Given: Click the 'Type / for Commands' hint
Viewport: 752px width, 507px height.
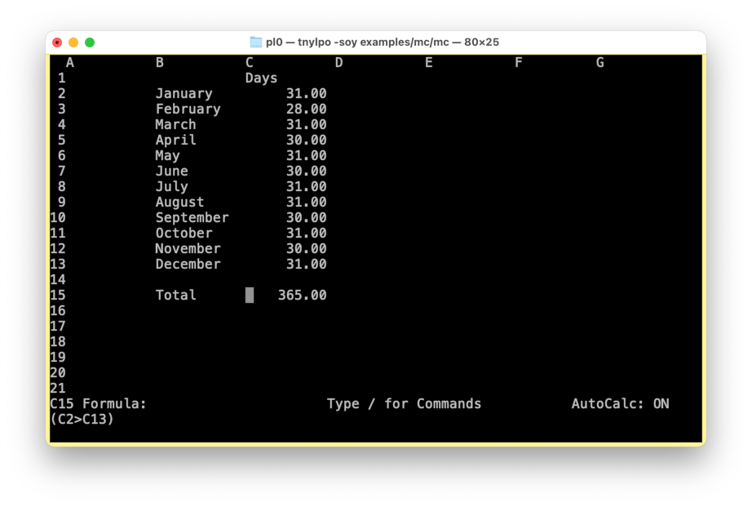Looking at the screenshot, I should 405,404.
